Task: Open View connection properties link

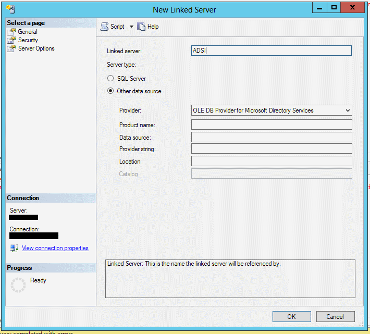Action: click(x=55, y=248)
